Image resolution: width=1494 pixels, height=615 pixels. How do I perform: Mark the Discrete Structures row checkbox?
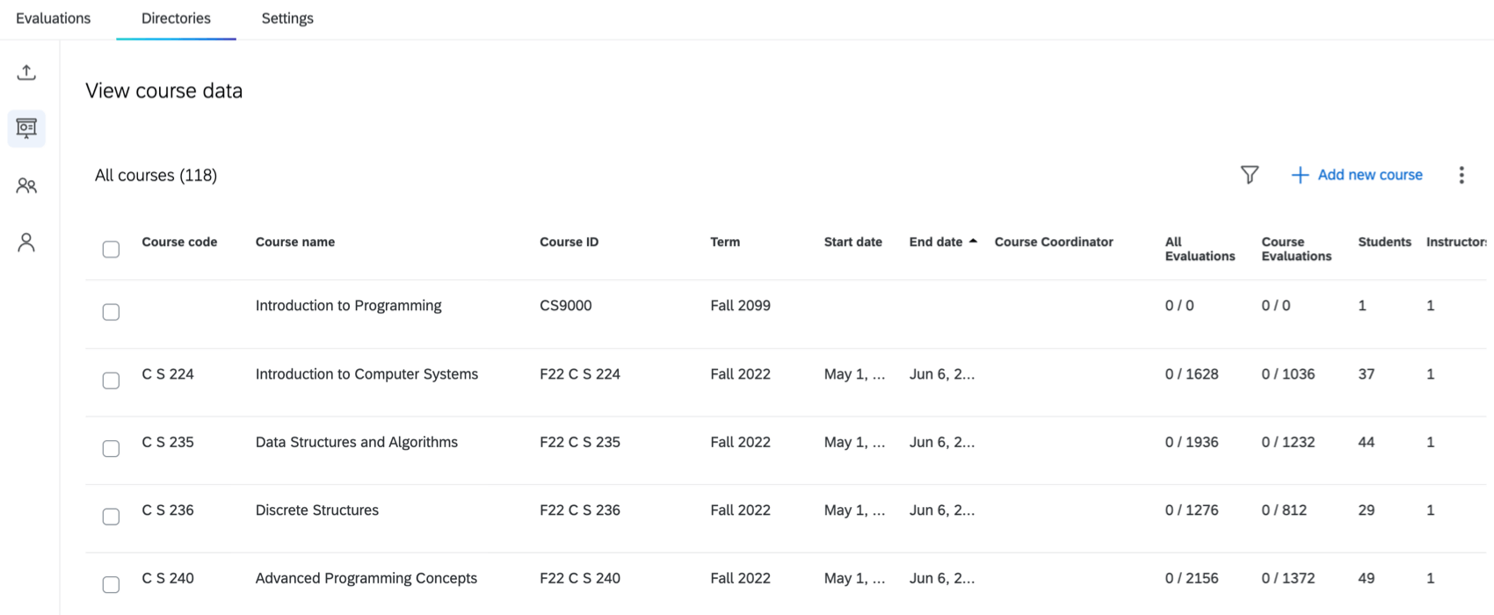point(111,517)
